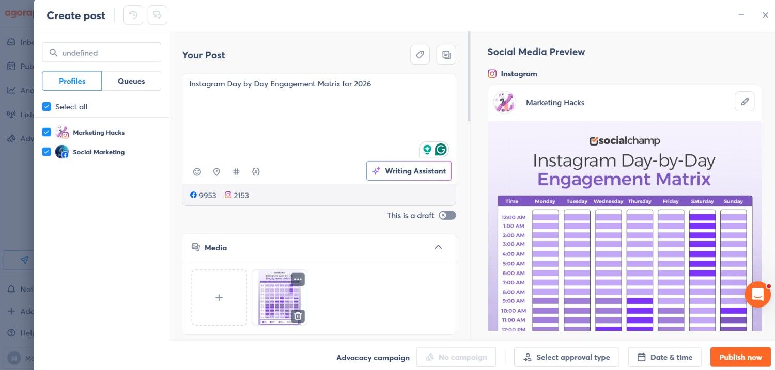The height and width of the screenshot is (370, 775).
Task: Click the paper plane publish icon in sidebar
Action: pos(24,260)
